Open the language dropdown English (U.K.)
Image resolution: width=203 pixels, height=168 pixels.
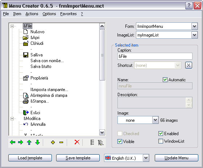[146, 158]
